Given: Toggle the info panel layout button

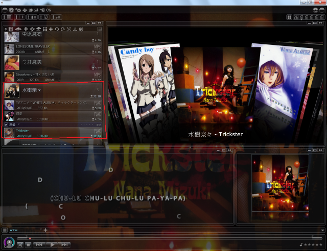Looking at the screenshot, I should (x=44, y=17).
